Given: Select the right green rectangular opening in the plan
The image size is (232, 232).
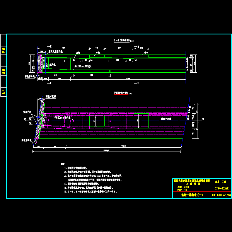Looking at the screenshot, I should tap(141, 121).
